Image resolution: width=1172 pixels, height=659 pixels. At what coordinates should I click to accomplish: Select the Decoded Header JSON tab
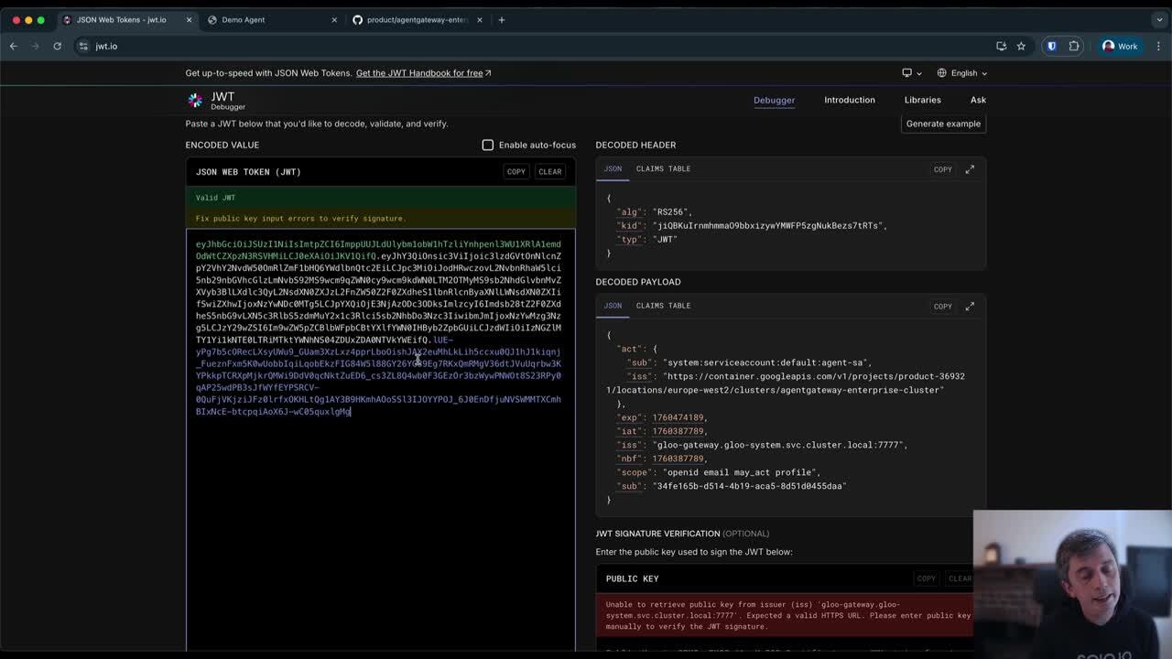point(613,168)
